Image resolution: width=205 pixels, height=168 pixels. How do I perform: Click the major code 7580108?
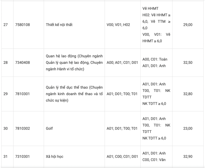click(23, 25)
